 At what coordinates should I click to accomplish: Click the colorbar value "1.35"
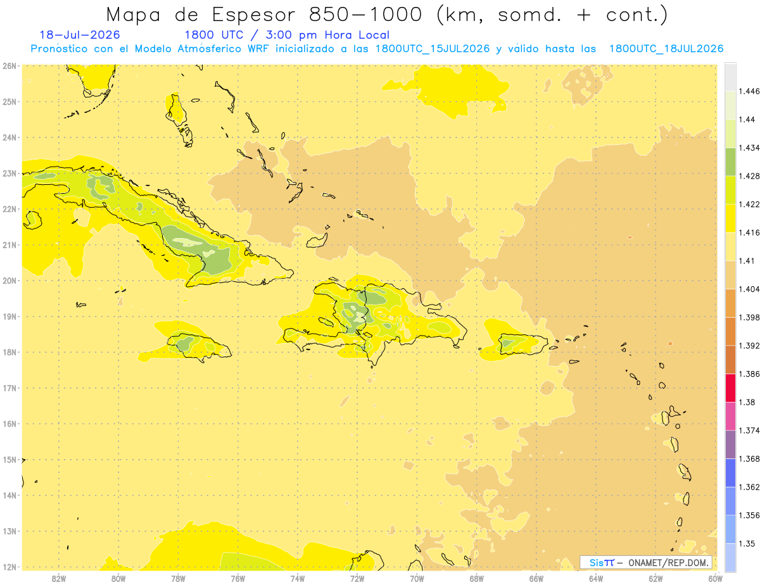pyautogui.click(x=746, y=544)
